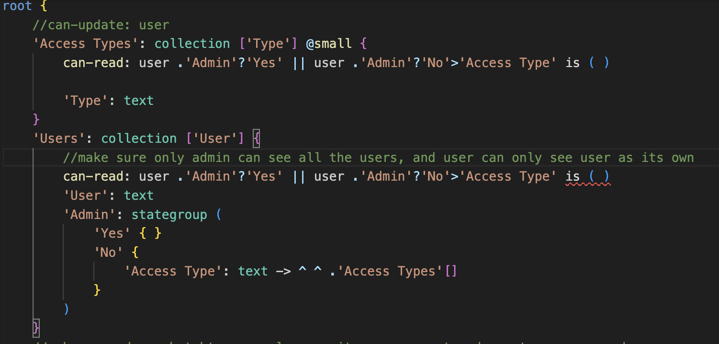Click the '//can-update: user' comment
Viewport: 719px width, 344px height.
click(101, 25)
